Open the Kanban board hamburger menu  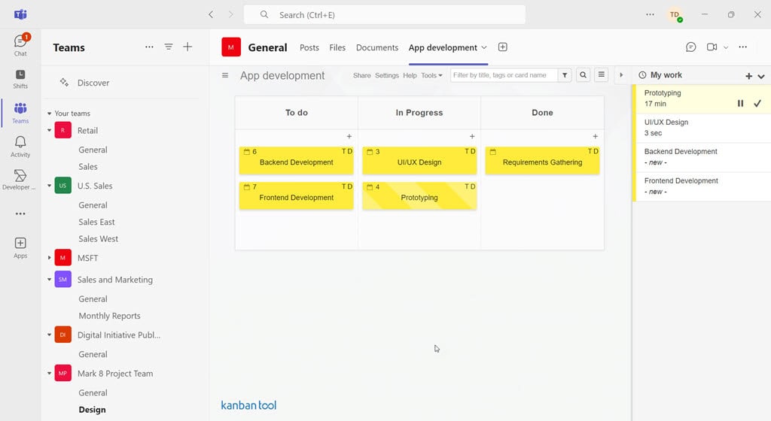pos(225,75)
